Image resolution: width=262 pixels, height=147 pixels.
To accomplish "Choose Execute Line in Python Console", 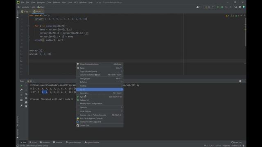I will (x=99, y=115).
